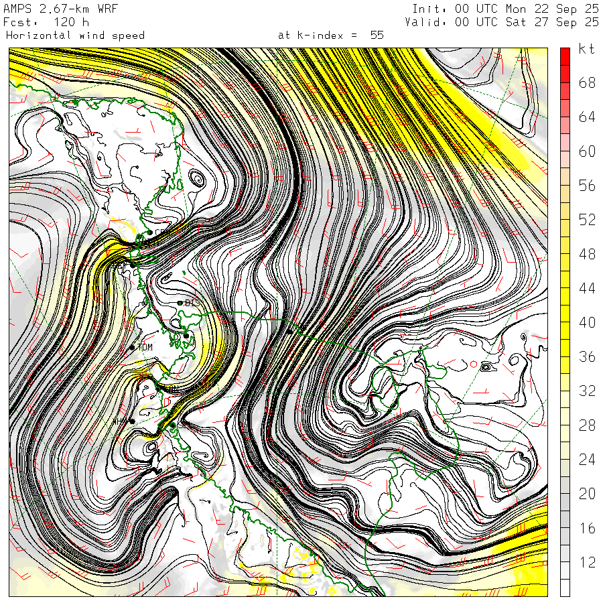The width and height of the screenshot is (603, 603).
Task: Click the 12 label on color scale
Action: 587,563
